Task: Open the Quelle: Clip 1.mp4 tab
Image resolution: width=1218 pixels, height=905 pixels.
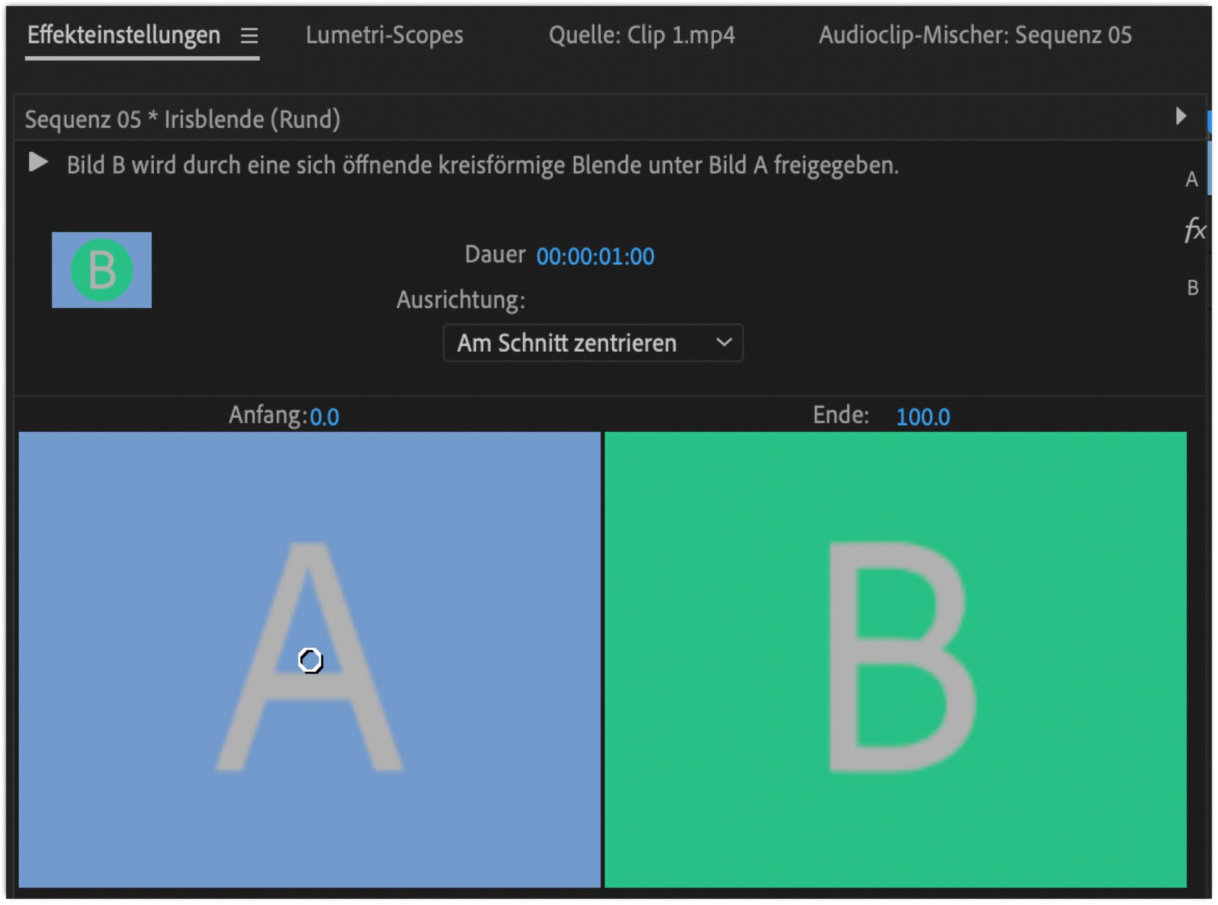Action: (x=642, y=36)
